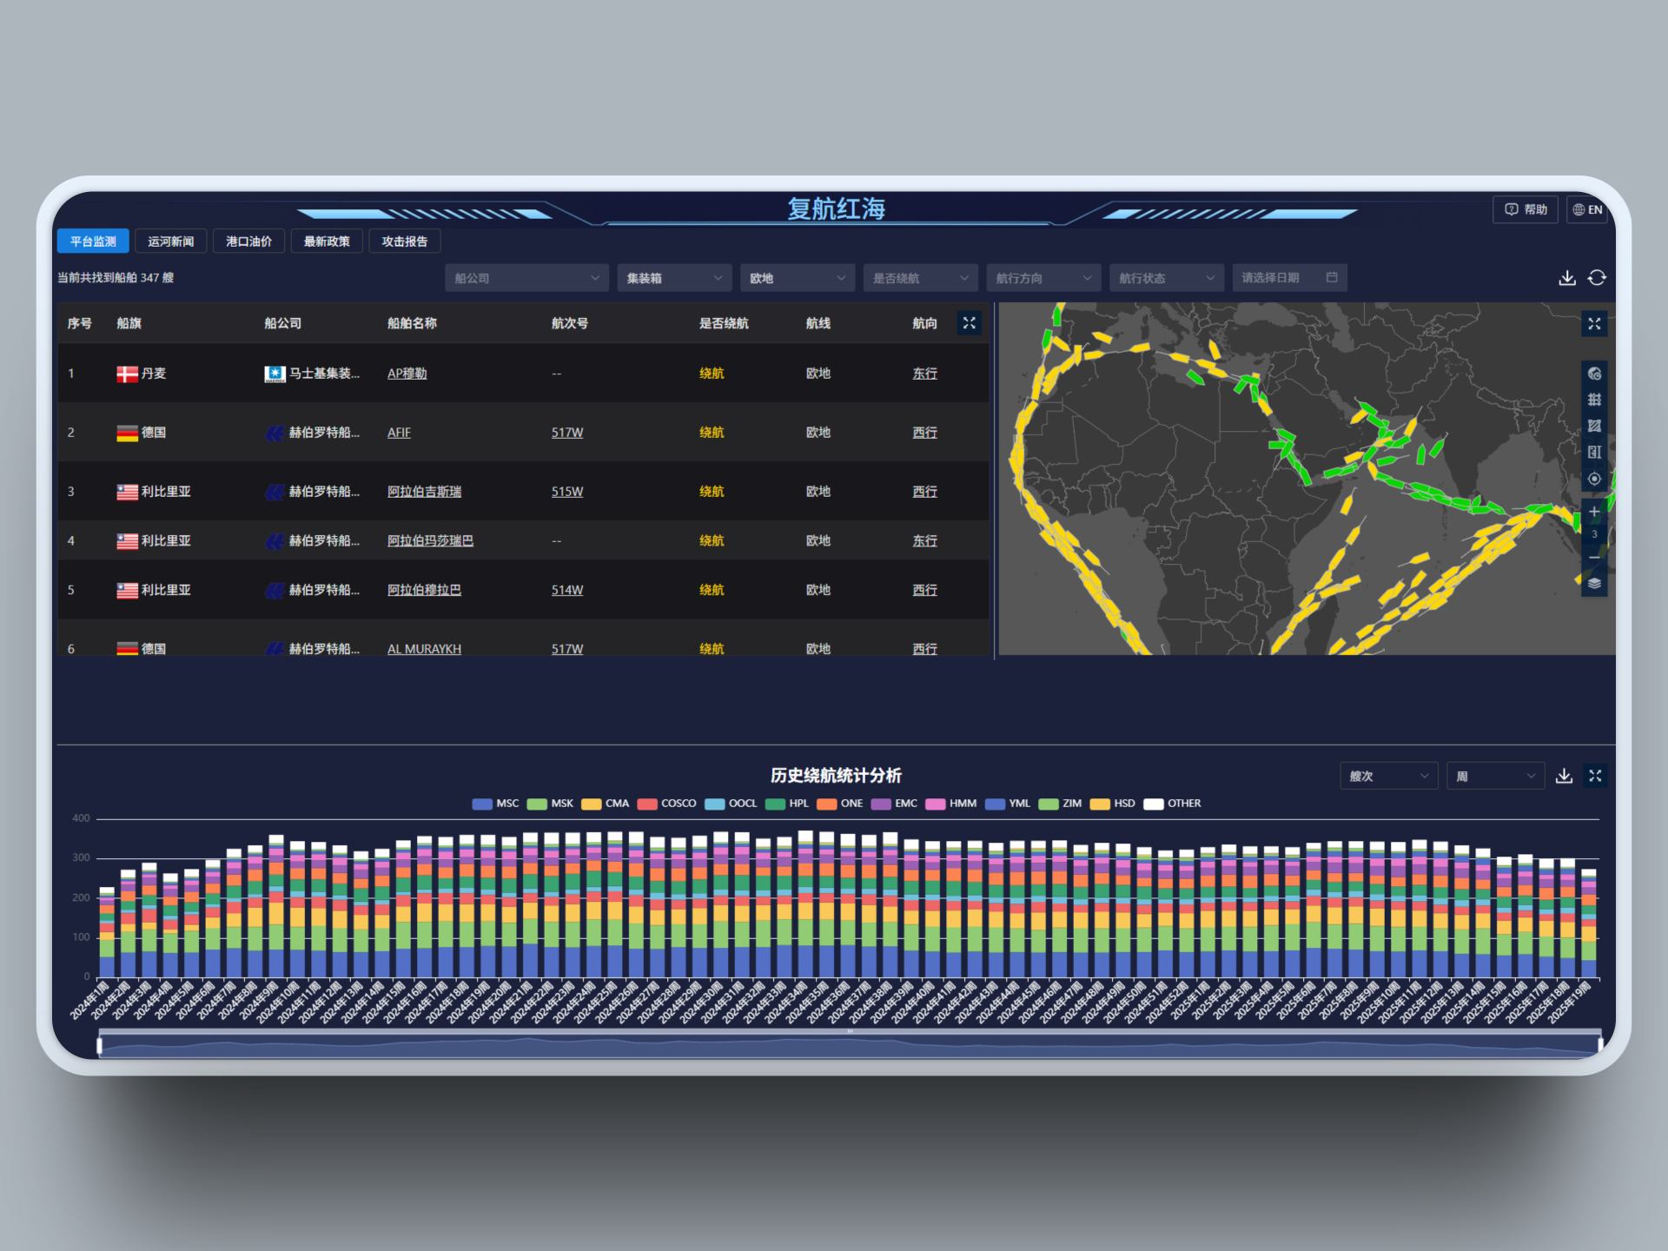Zoom in the map with plus
Viewport: 1668px width, 1251px height.
pyautogui.click(x=1594, y=512)
